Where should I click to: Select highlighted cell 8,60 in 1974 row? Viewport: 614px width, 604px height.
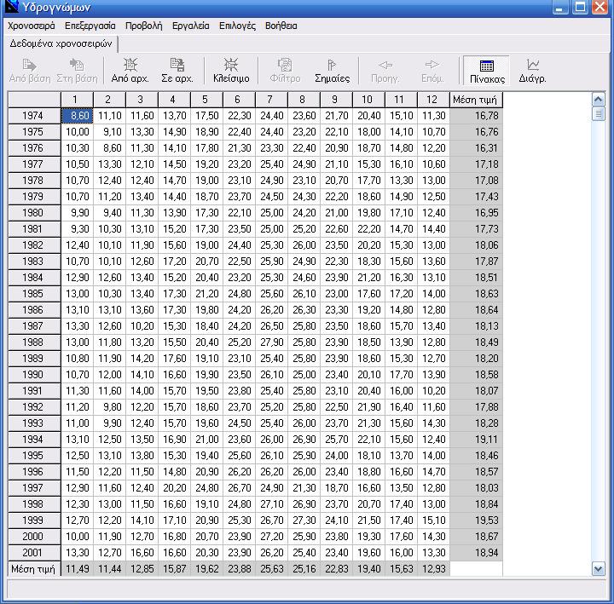pyautogui.click(x=77, y=116)
